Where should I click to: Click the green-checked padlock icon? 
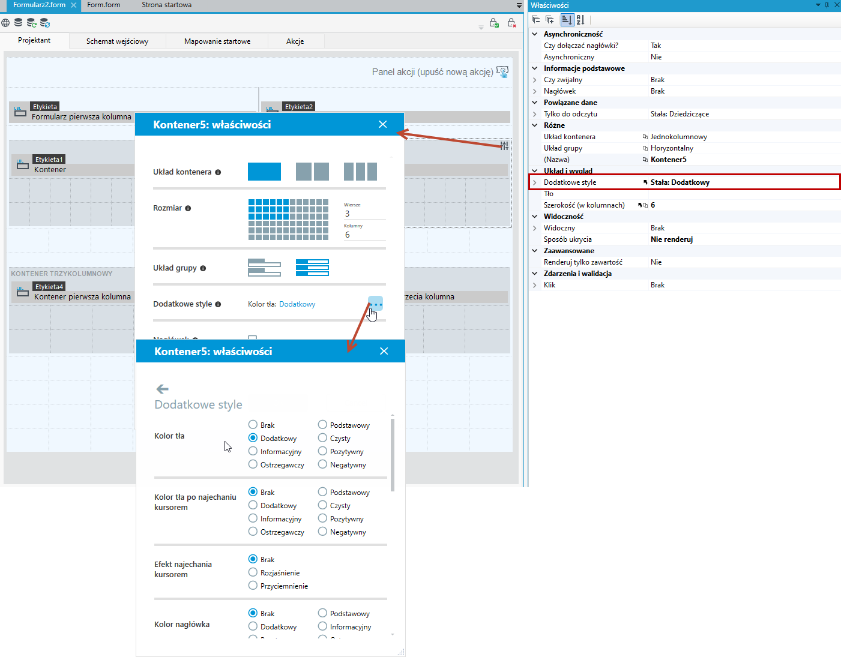coord(494,23)
